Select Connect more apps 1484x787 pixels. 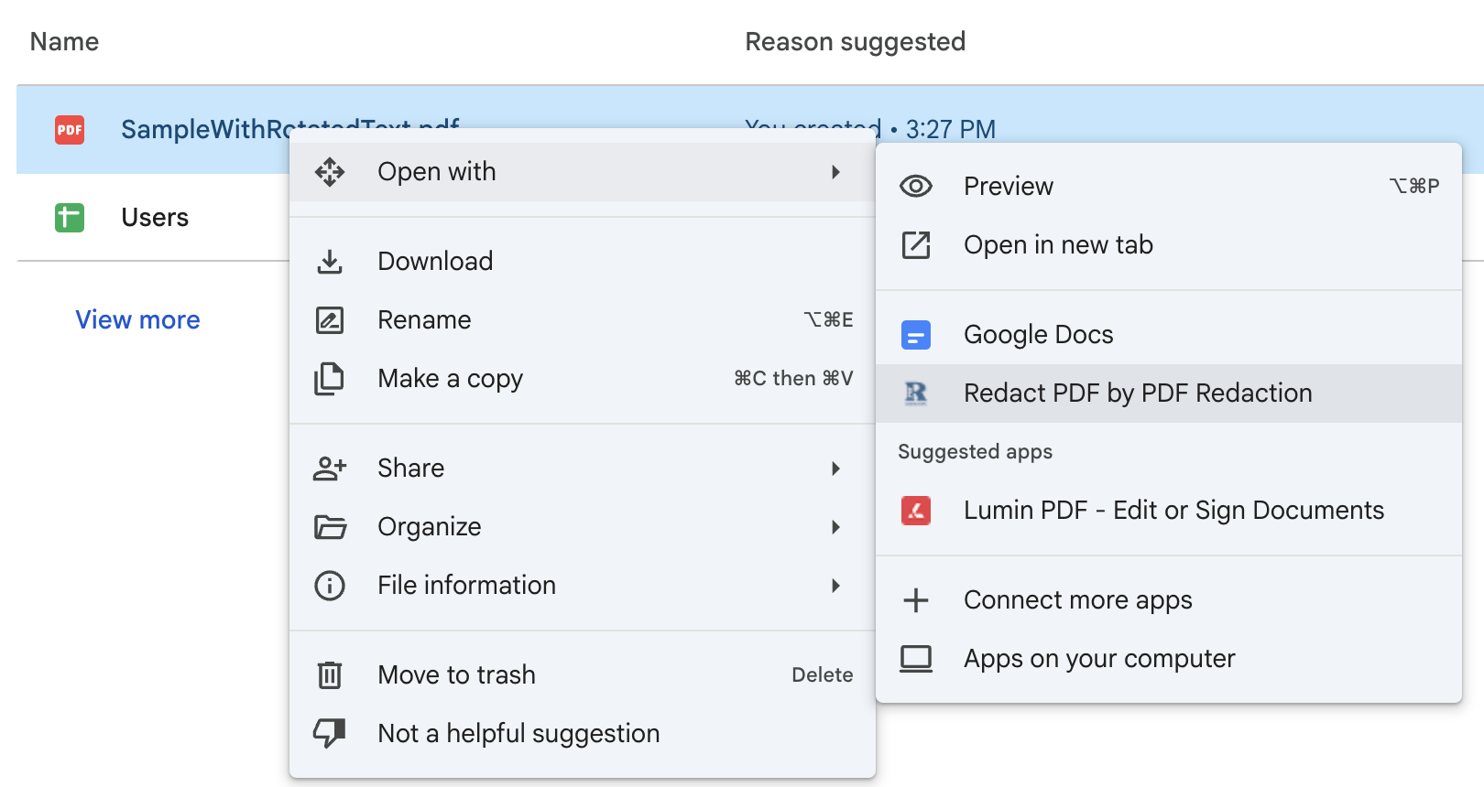tap(1169, 600)
